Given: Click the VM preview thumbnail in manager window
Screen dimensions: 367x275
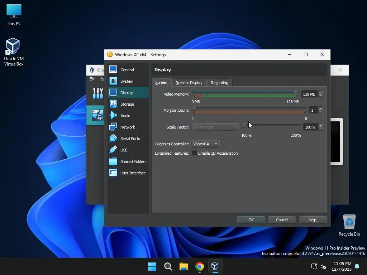Looking at the screenshot, I should 337,142.
